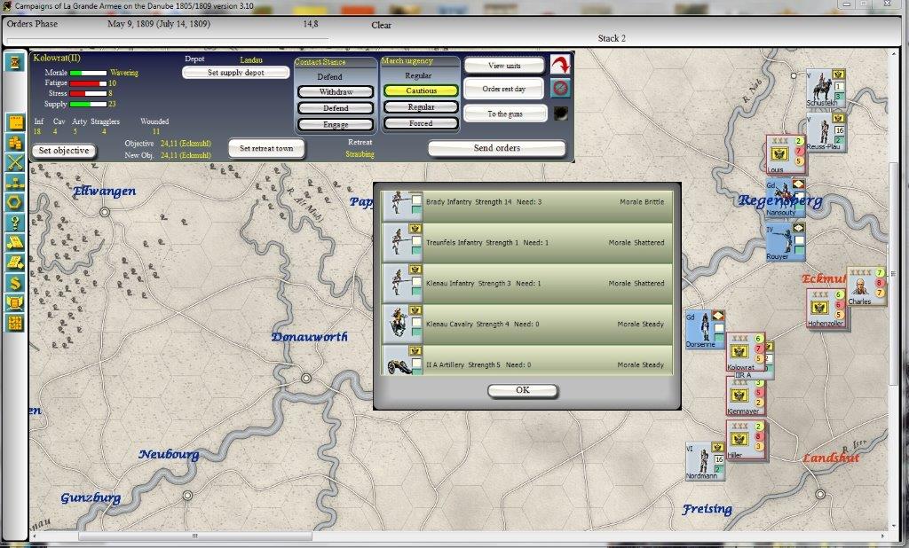Select the Charles army counter on map
Image resolution: width=909 pixels, height=548 pixels.
866,286
